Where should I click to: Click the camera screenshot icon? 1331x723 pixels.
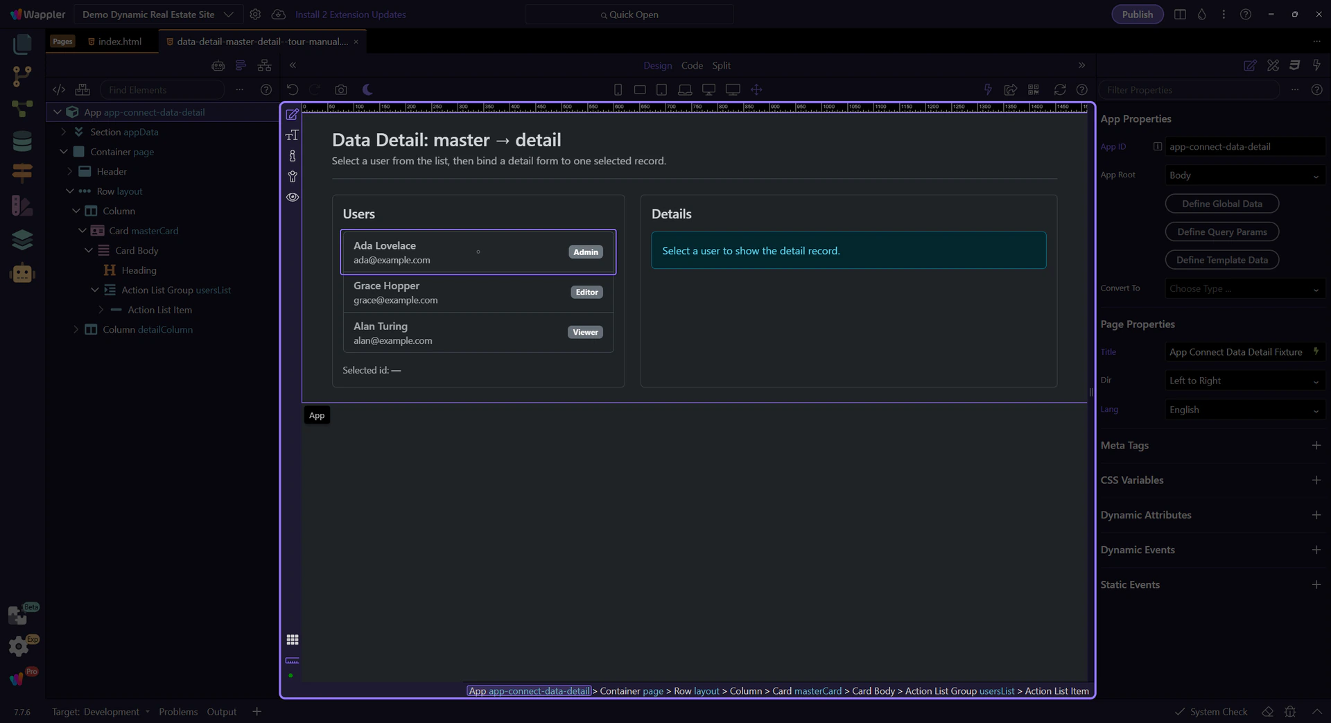pos(340,90)
